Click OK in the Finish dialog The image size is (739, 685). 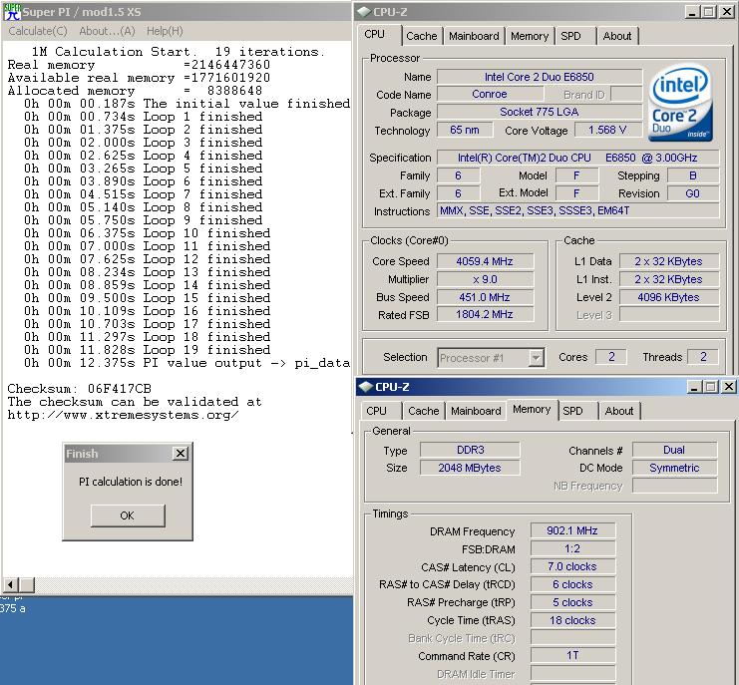point(128,515)
